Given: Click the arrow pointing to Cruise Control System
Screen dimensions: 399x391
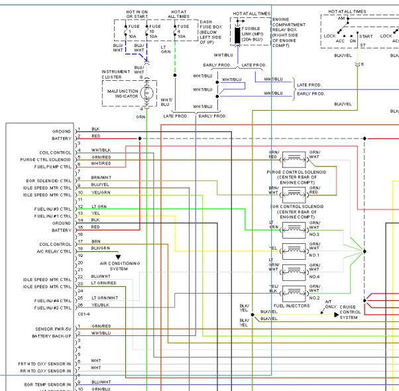Looking at the screenshot, I should [x=336, y=315].
